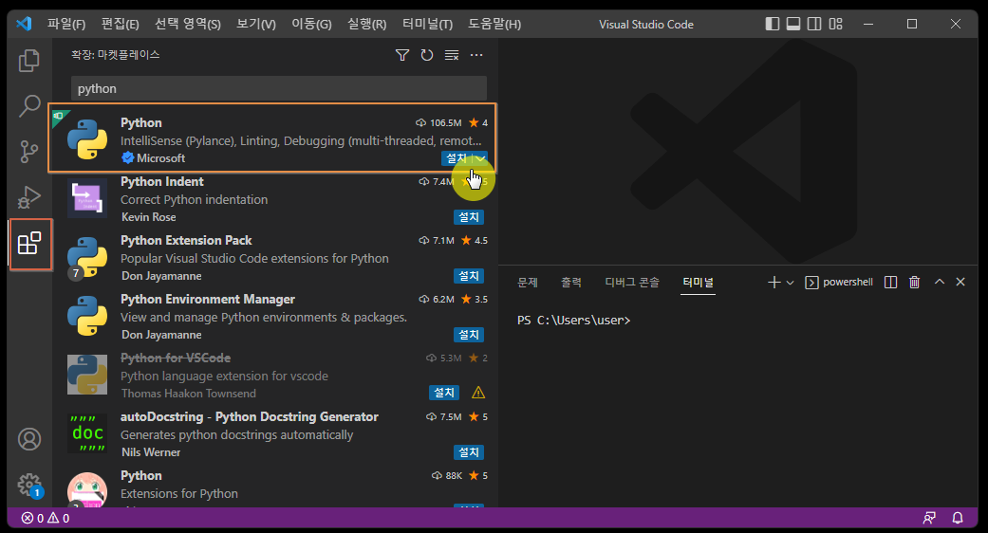
Task: Select the Extensions view icon
Action: [x=29, y=243]
